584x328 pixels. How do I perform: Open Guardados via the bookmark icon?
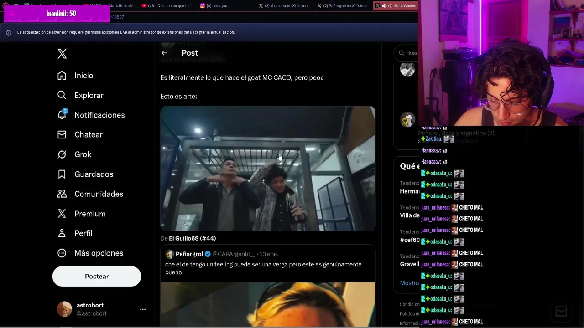click(62, 174)
